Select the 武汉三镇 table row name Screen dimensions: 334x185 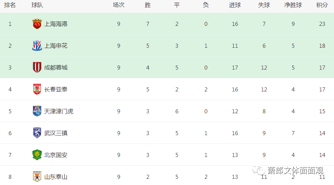[x=56, y=133]
